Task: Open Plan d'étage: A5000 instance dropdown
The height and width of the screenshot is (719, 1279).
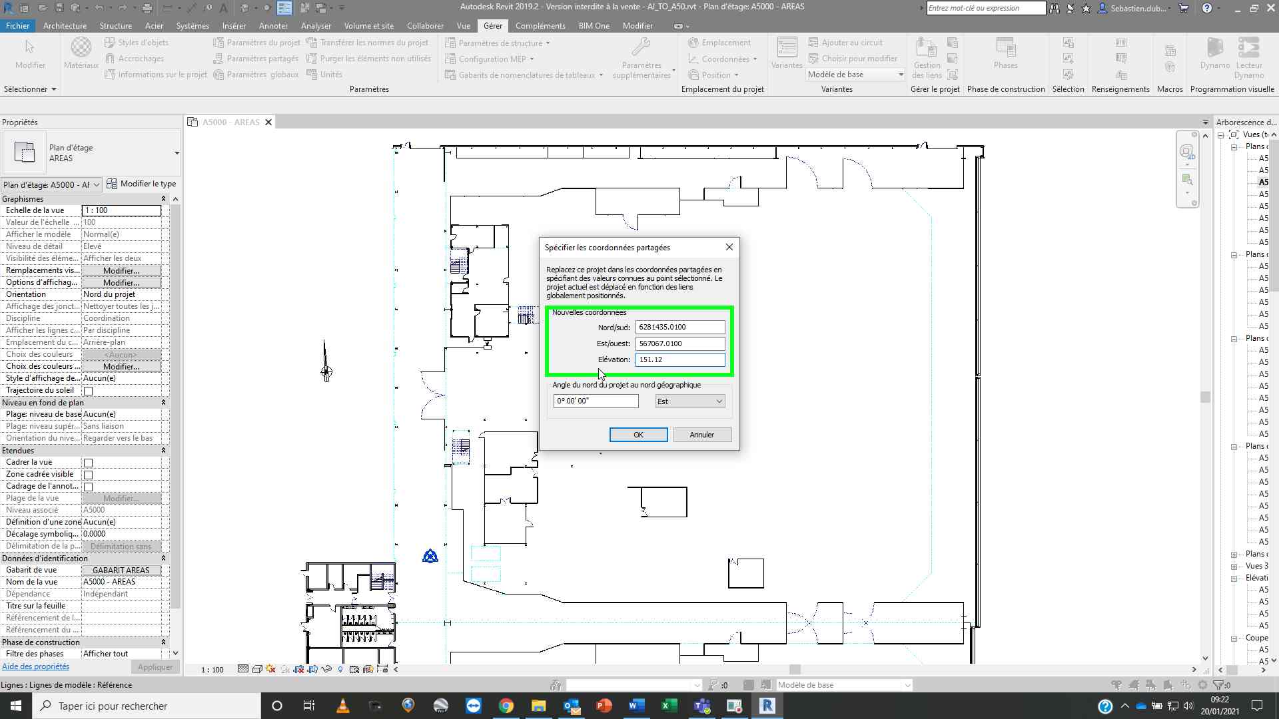Action: [51, 184]
